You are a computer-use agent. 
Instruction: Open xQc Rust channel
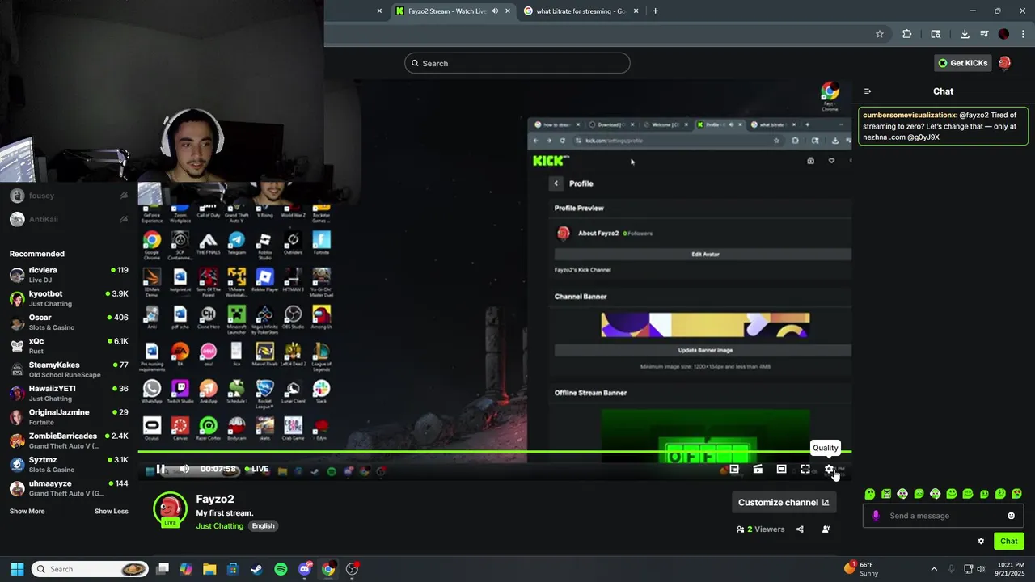coord(69,346)
